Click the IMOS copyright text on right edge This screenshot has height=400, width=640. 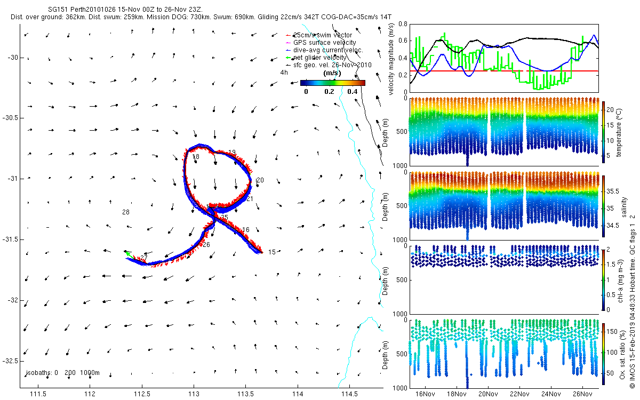point(633,301)
